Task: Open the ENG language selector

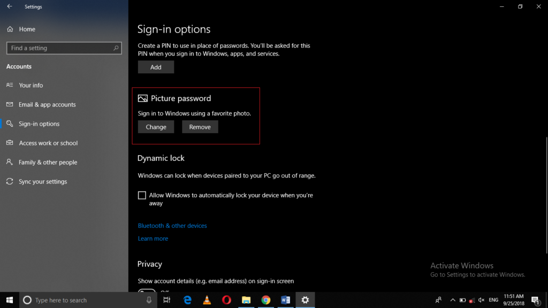Action: 492,300
